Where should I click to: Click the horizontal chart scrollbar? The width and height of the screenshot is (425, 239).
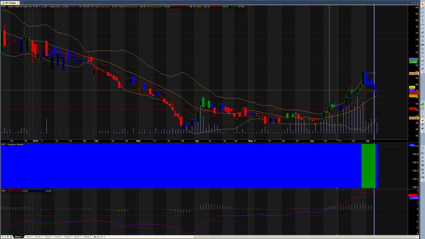[260, 236]
